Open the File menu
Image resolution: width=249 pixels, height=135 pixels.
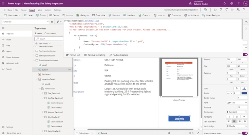pos(16,10)
